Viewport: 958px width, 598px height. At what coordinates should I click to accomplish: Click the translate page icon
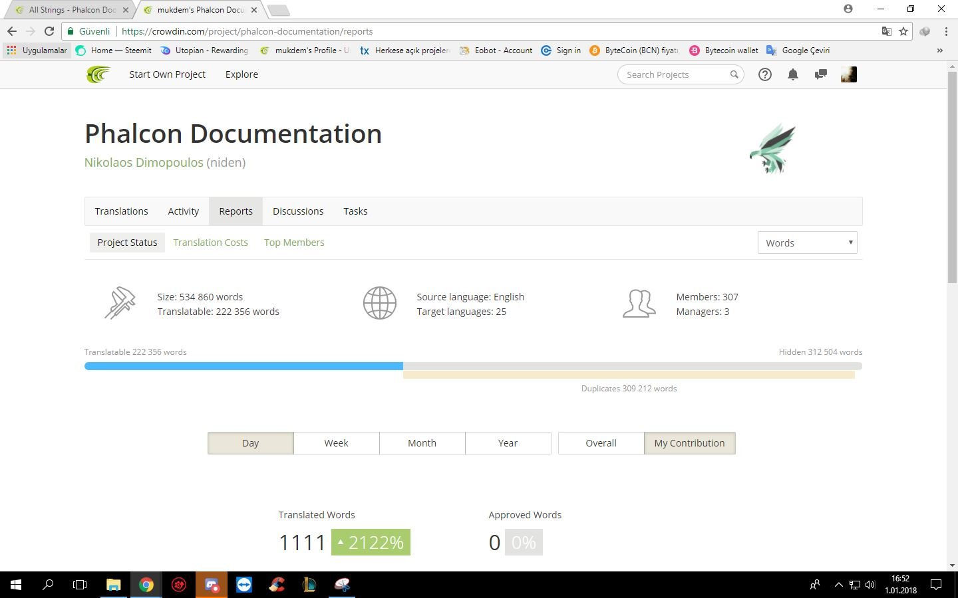886,31
